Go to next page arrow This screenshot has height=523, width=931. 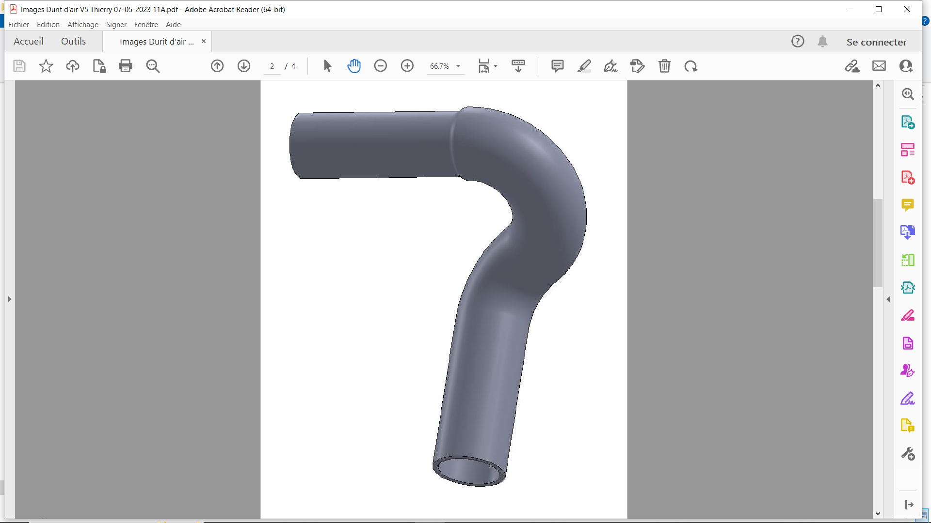244,66
